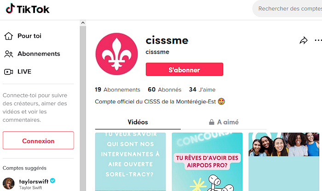The height and width of the screenshot is (191, 322).
Task: View the 60 Abonnés followers count
Action: [x=165, y=90]
